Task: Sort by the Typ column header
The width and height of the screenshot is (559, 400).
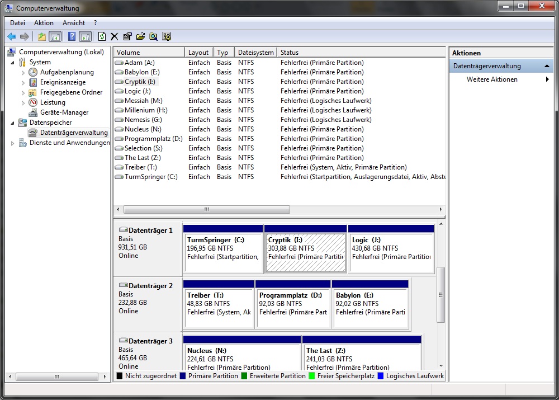Action: point(224,53)
